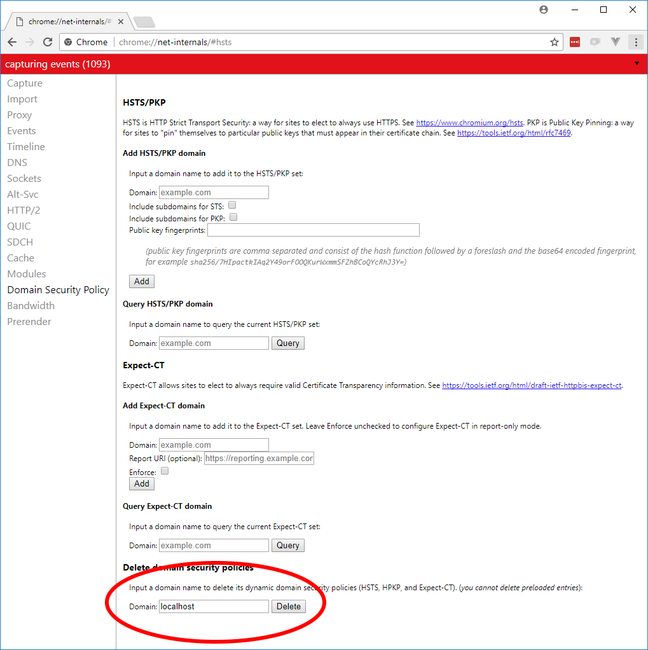Image resolution: width=648 pixels, height=650 pixels.
Task: Click the forward navigation arrow
Action: coord(30,42)
